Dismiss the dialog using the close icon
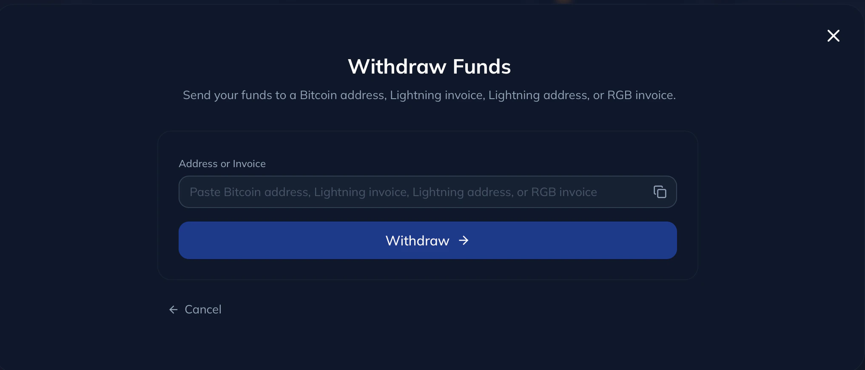865x370 pixels. click(x=833, y=36)
